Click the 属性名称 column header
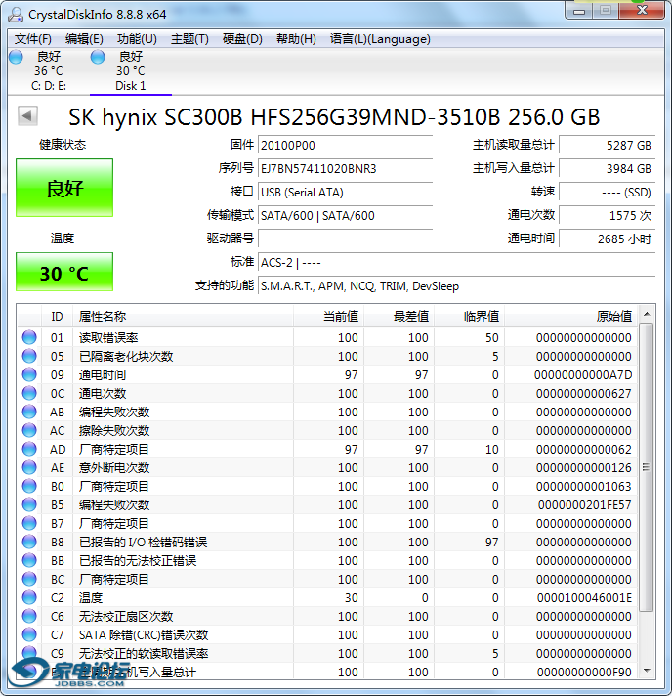The image size is (672, 696). click(x=183, y=317)
